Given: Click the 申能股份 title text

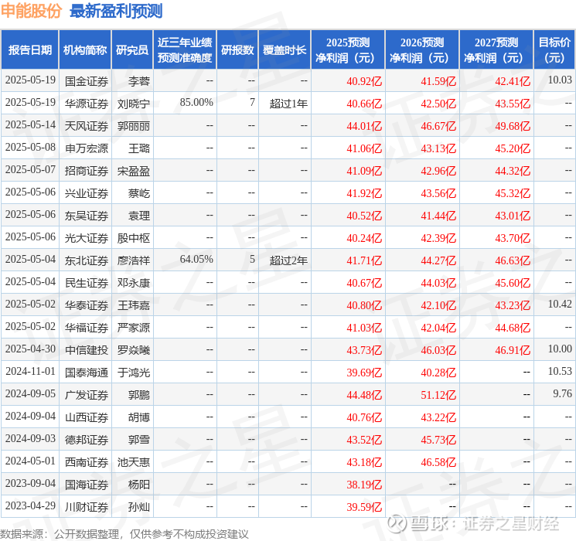Looking at the screenshot, I should click(x=31, y=11).
